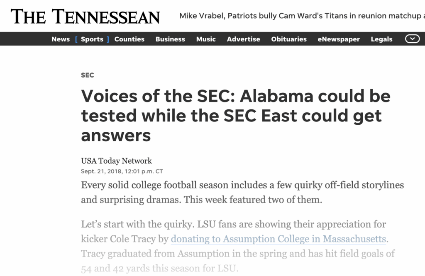This screenshot has width=425, height=276.
Task: Open the eNewspaper nav link
Action: [339, 39]
